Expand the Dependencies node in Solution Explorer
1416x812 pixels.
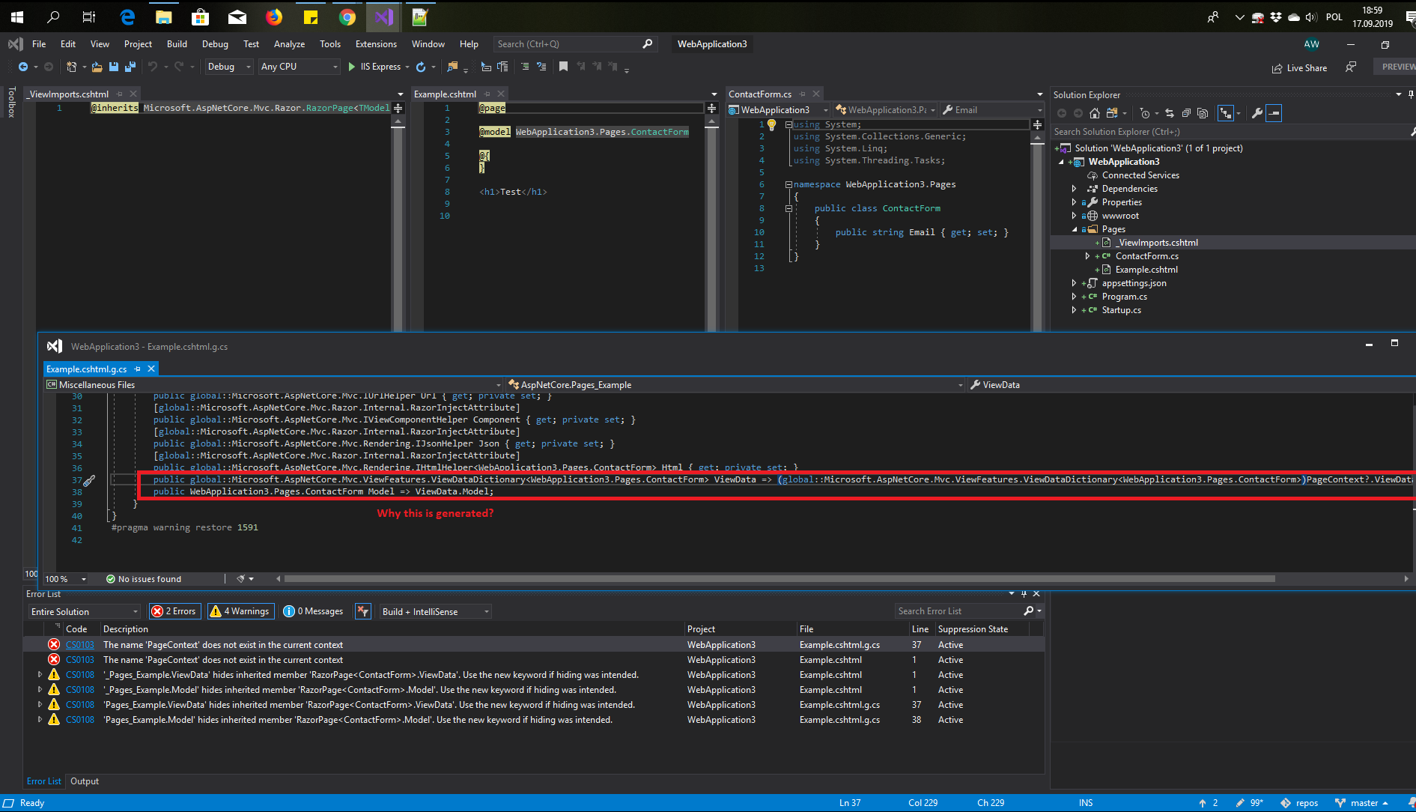1075,188
